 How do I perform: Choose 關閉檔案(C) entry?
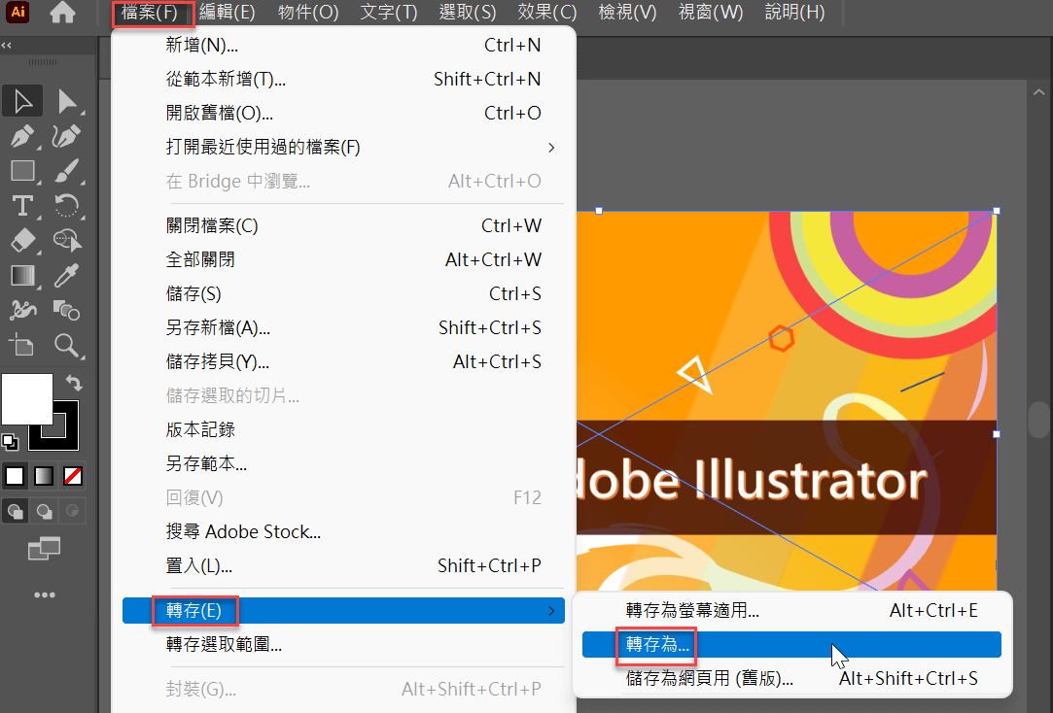pos(343,225)
